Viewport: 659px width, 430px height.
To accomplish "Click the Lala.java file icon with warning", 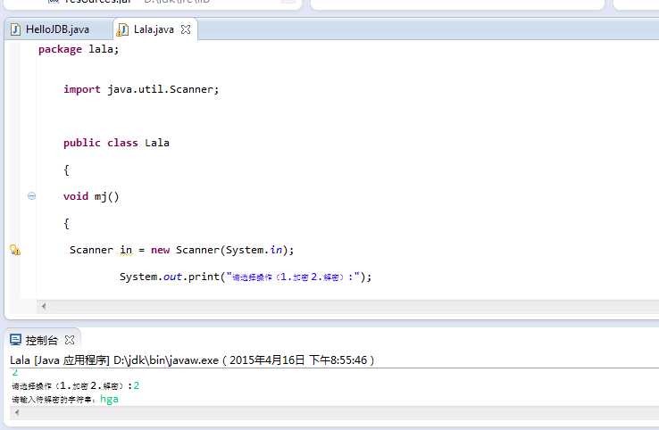I will click(122, 29).
